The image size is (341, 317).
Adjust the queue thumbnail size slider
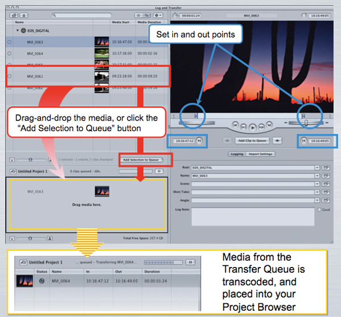[30, 238]
